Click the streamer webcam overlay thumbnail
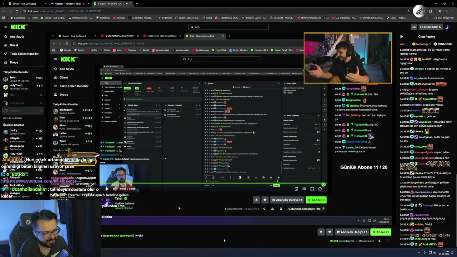 click(348, 58)
